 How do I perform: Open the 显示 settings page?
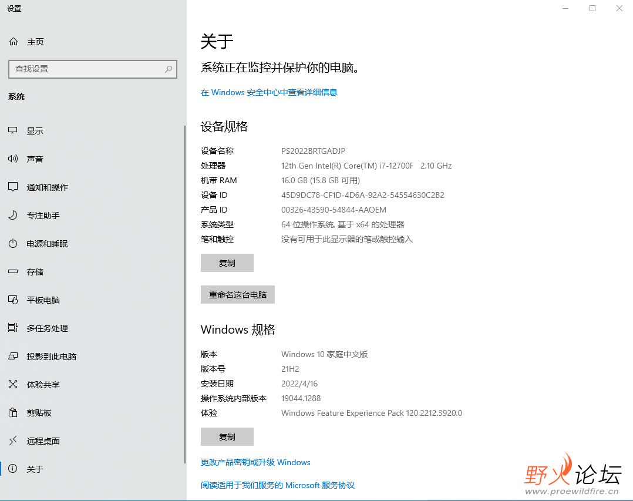coord(92,131)
